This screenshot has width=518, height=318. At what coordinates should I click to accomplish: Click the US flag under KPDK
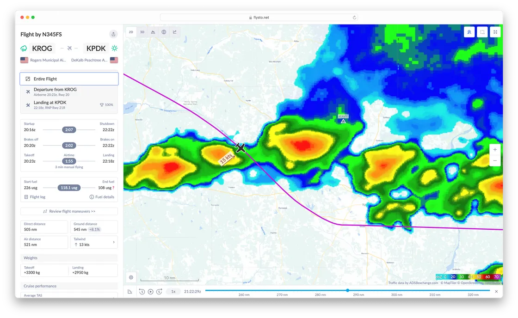(114, 60)
